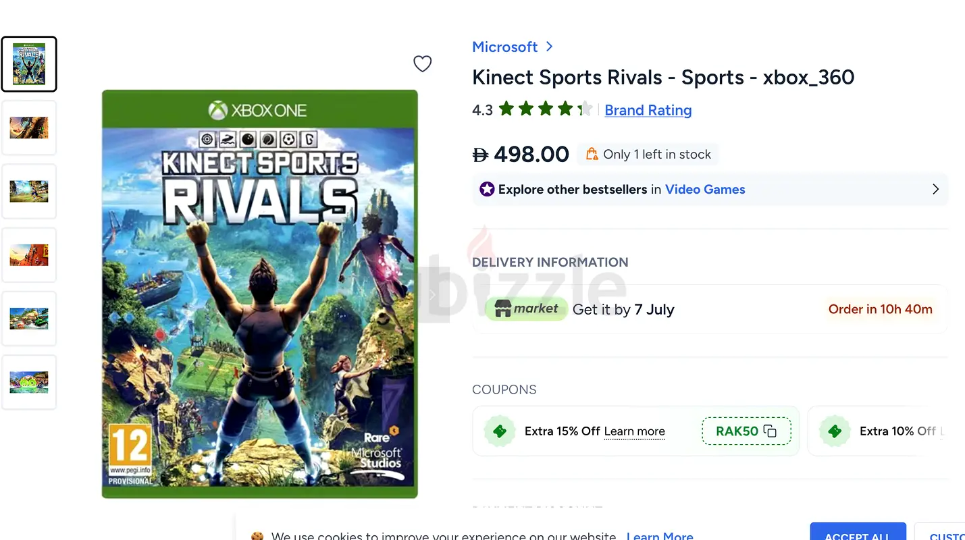Accept all cookies button
This screenshot has width=965, height=540.
[x=858, y=531]
